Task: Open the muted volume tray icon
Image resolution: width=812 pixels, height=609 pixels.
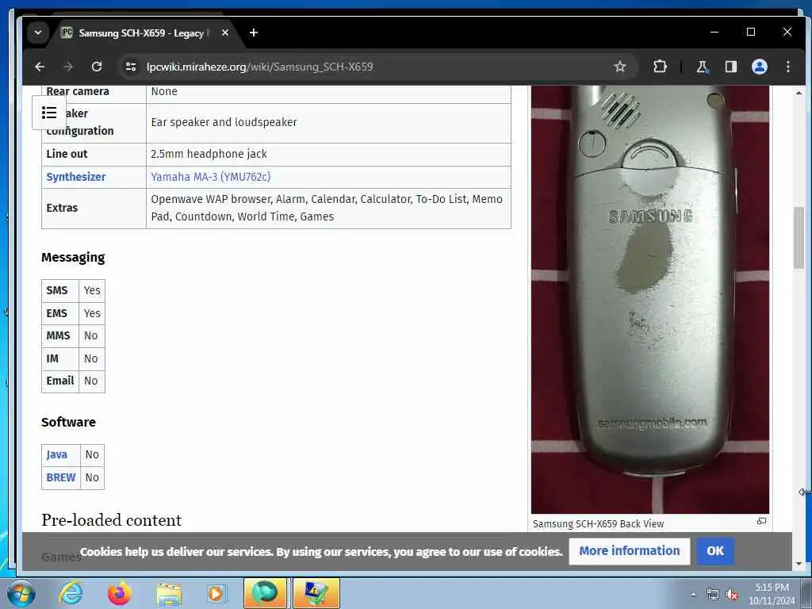Action: tap(732, 595)
